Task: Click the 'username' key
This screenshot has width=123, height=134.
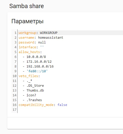Action: coord(26,38)
